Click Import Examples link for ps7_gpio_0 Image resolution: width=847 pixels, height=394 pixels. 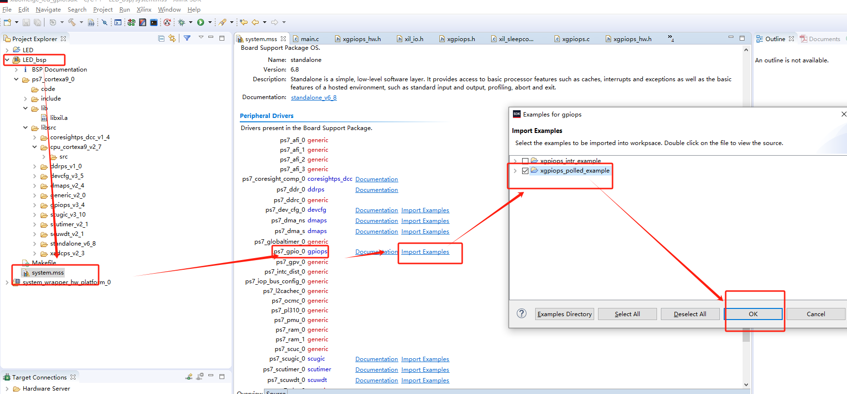[x=425, y=252]
